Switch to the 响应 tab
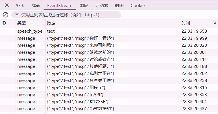 [x=84, y=6]
